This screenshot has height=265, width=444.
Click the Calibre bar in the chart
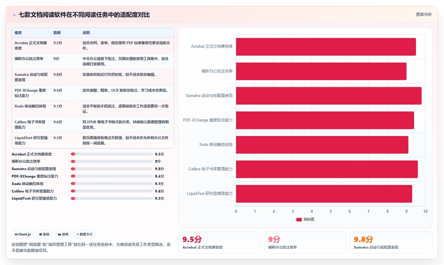[x=327, y=169]
